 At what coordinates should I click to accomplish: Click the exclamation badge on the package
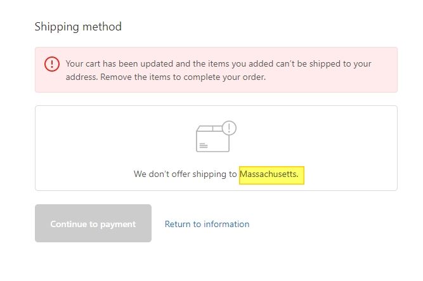coord(229,128)
